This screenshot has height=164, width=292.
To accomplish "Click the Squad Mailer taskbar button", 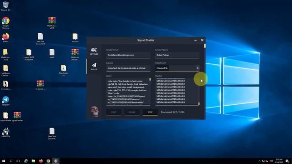I will click(56, 161).
